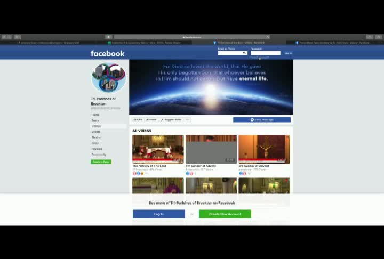Viewport: 384px width, 259px height.
Task: Click the green Create a Page button
Action: click(x=101, y=162)
